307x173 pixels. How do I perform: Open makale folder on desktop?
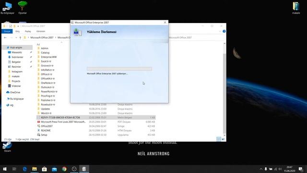(296, 8)
